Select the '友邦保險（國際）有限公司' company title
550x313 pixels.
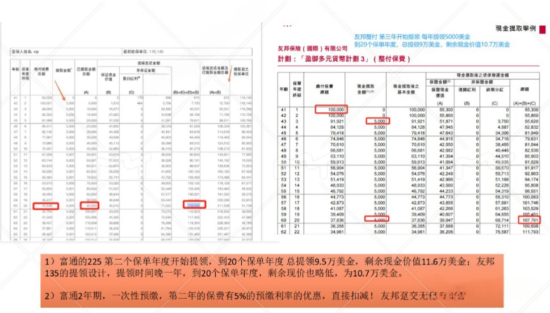click(313, 48)
